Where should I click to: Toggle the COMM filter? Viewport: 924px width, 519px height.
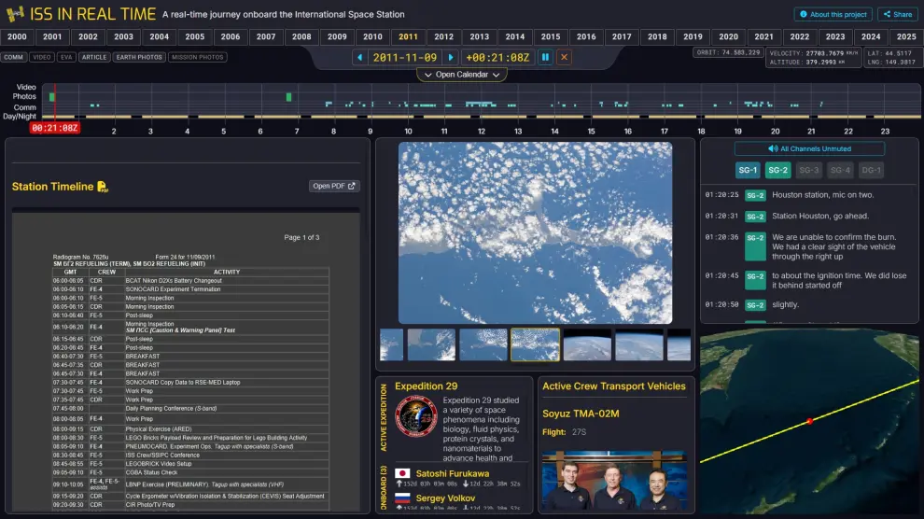pos(14,57)
